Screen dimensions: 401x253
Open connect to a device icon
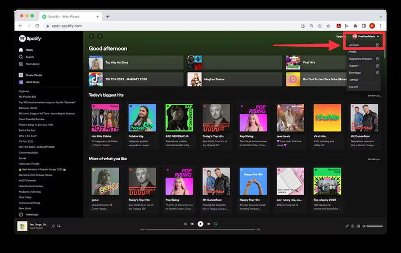[358, 226]
